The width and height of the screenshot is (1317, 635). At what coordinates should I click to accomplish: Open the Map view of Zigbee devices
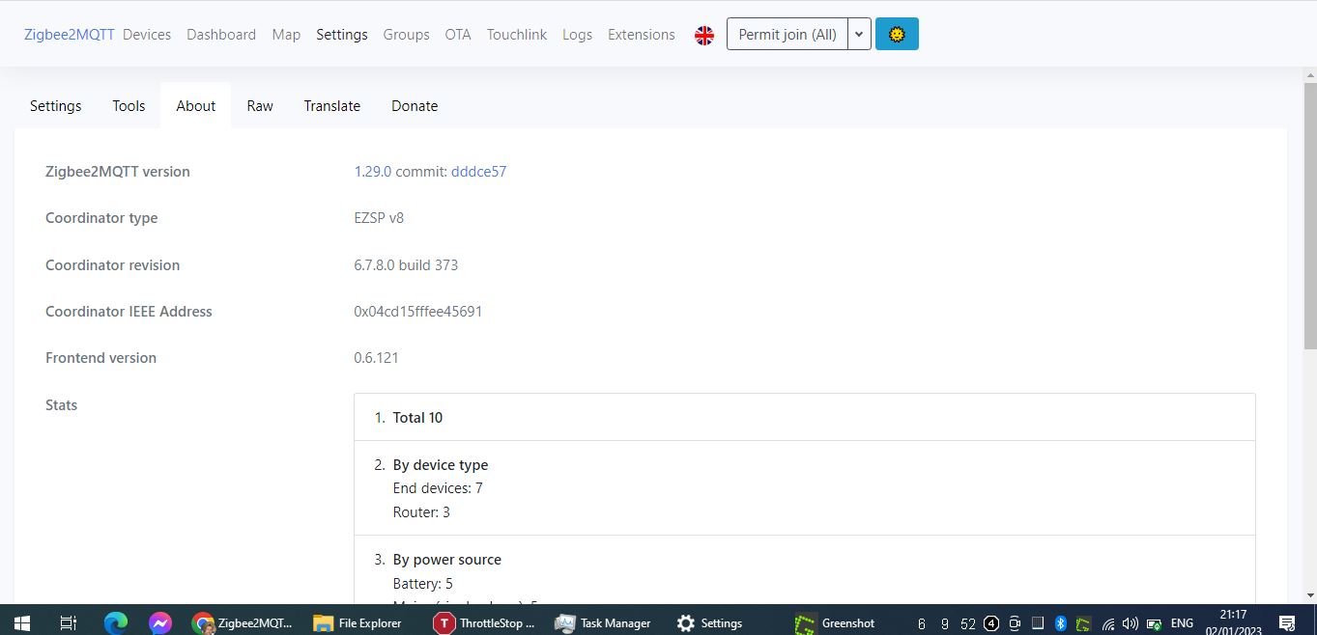point(286,34)
